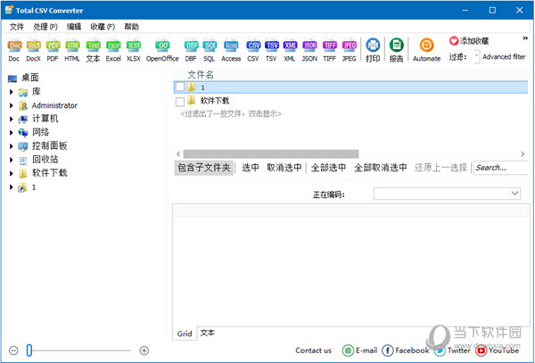Convert to JPEG format

tap(349, 51)
